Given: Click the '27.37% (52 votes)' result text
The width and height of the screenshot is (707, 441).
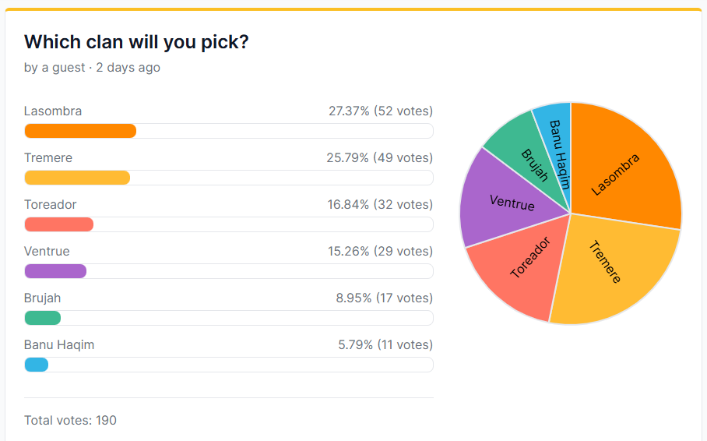Looking at the screenshot, I should pos(380,111).
